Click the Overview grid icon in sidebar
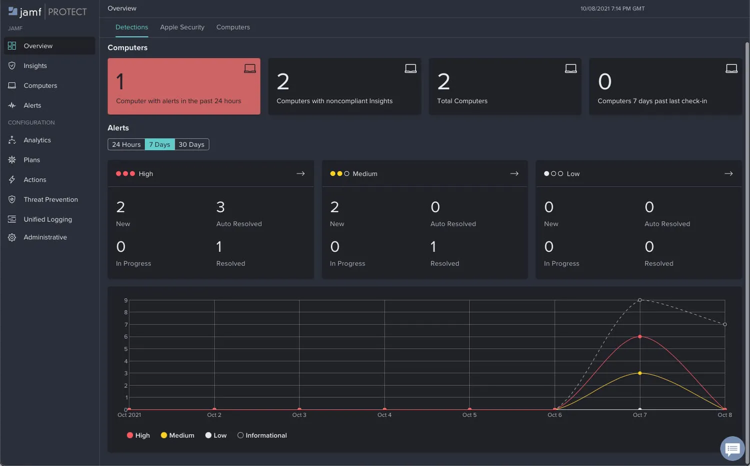The width and height of the screenshot is (750, 466). pos(12,46)
